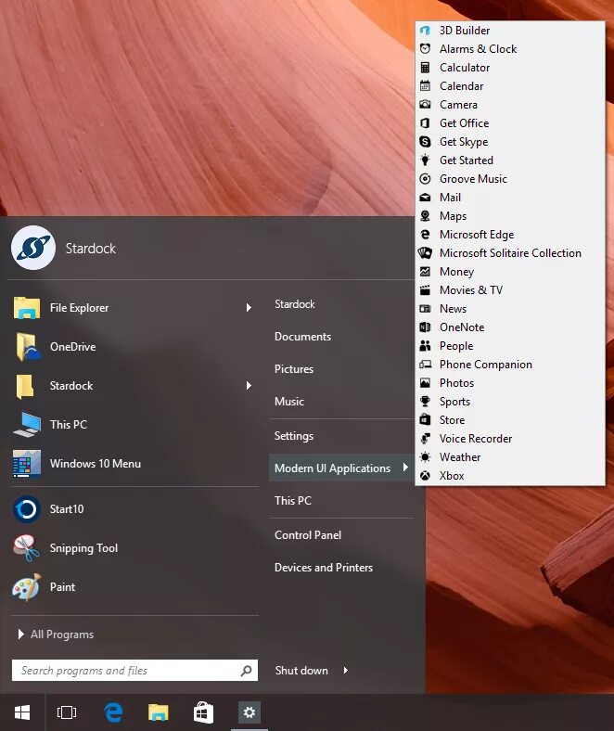Click the Settings gear on the taskbar
This screenshot has width=614, height=731.
click(249, 712)
